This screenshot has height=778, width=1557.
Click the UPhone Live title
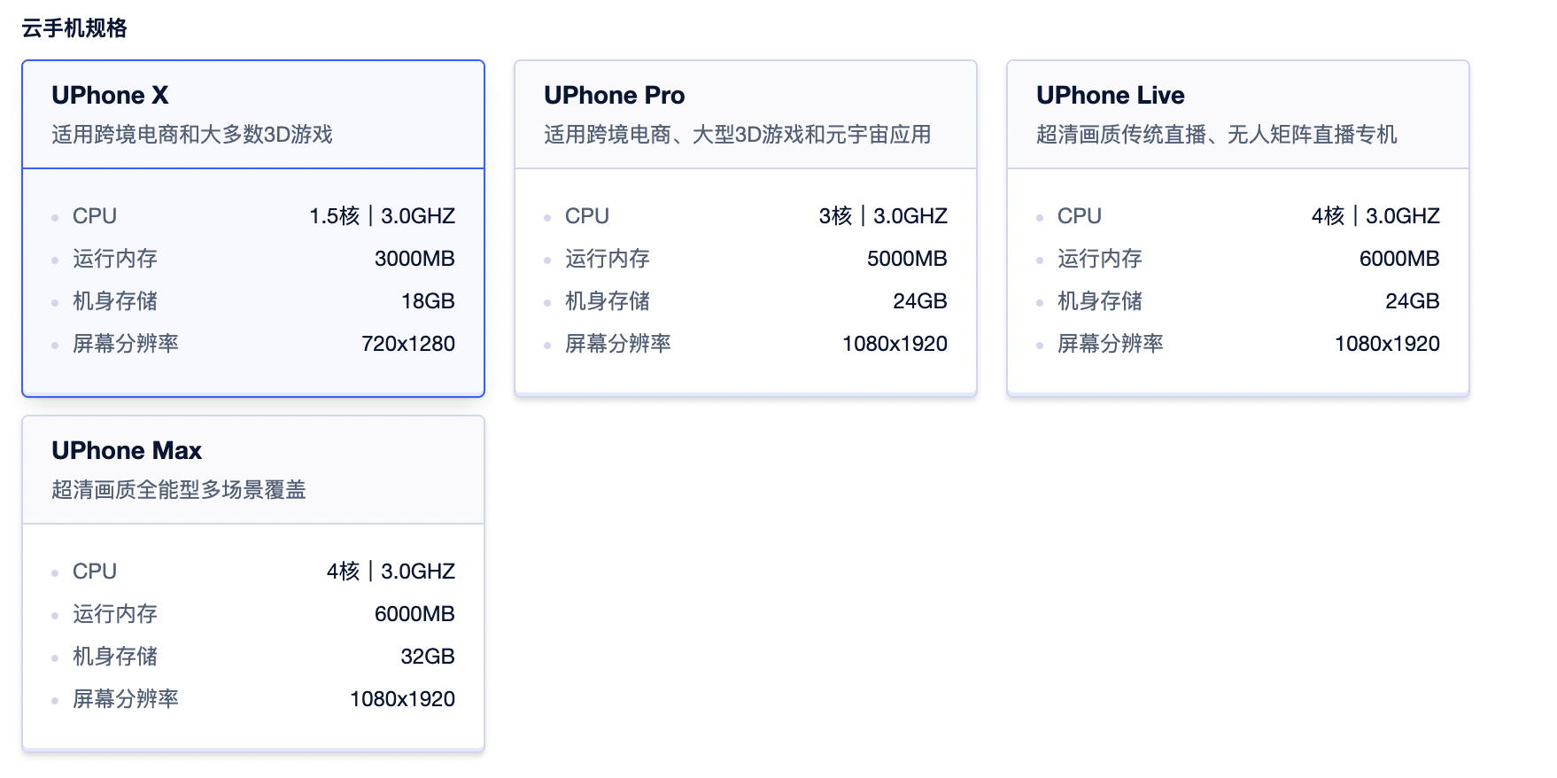pyautogui.click(x=1112, y=95)
